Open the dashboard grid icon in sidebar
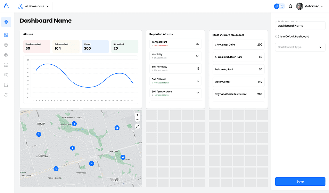This screenshot has width=329, height=193. 6,35
